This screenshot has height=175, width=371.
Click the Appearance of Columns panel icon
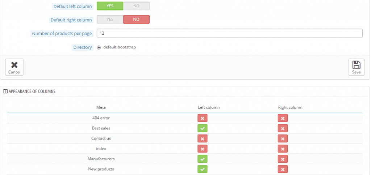tap(5, 91)
